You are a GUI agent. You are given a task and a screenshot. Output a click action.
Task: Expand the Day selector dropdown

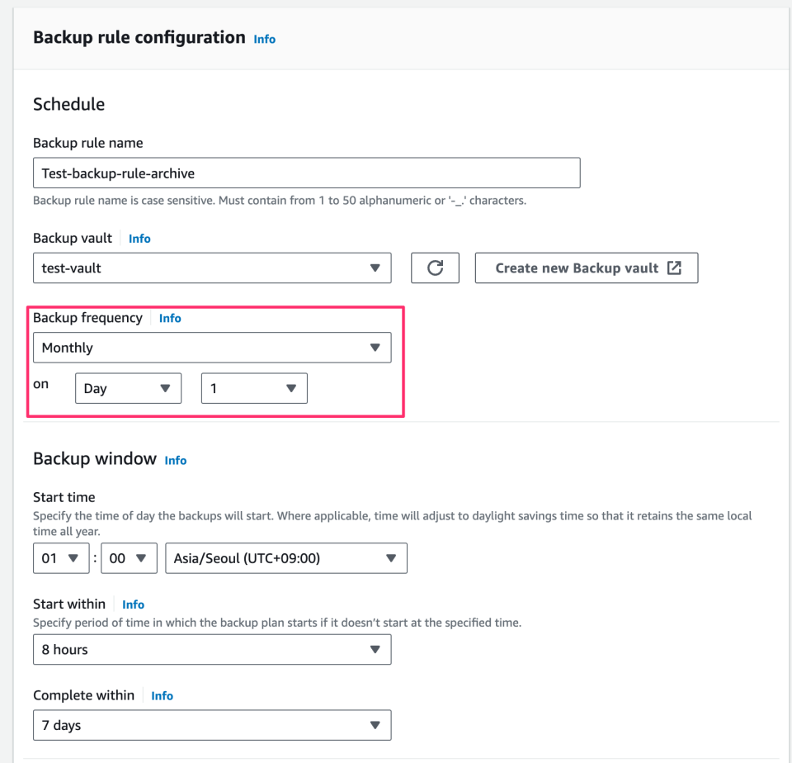(x=128, y=387)
